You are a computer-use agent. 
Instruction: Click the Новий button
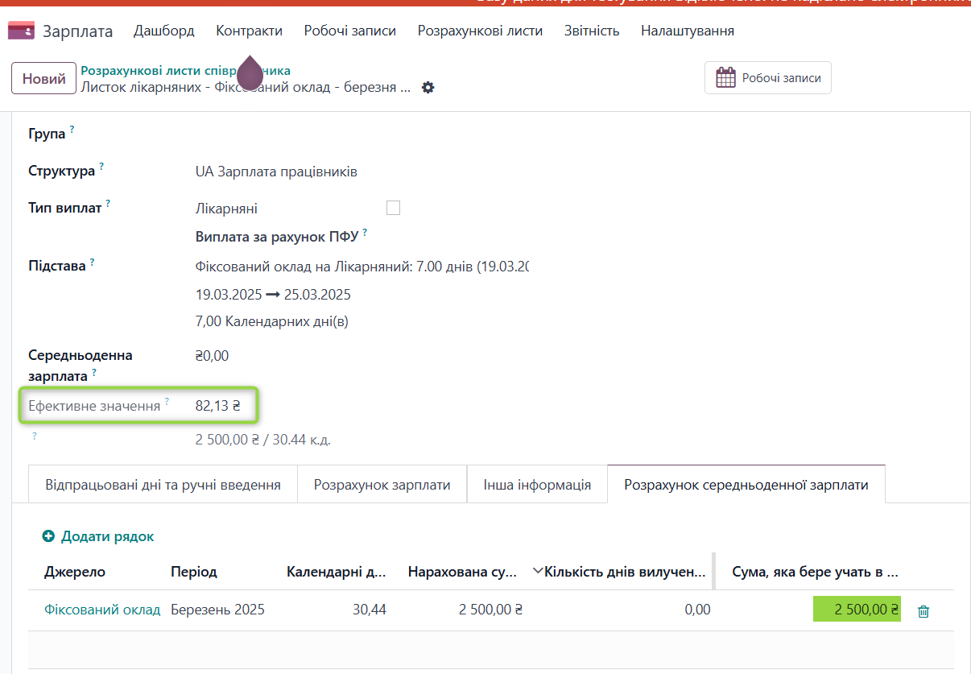43,79
